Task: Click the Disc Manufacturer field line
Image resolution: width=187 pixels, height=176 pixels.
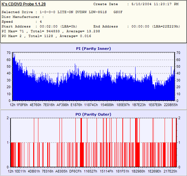Action: tap(23, 17)
